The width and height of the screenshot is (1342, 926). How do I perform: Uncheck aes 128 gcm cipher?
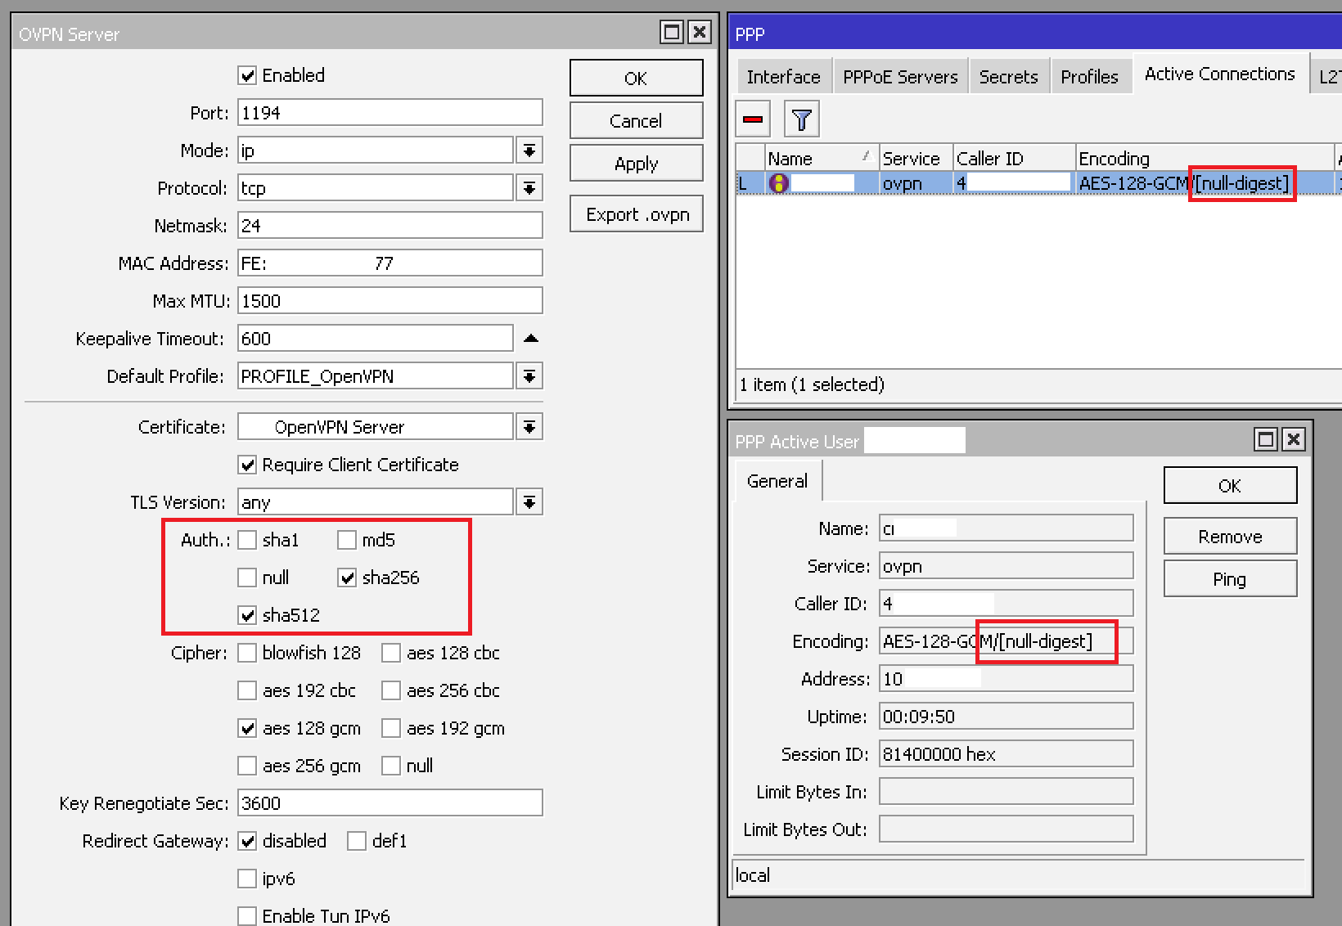247,728
